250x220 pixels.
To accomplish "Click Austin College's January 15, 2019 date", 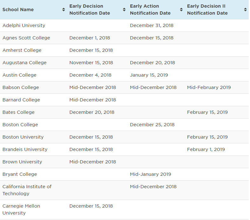I will click(x=149, y=75).
